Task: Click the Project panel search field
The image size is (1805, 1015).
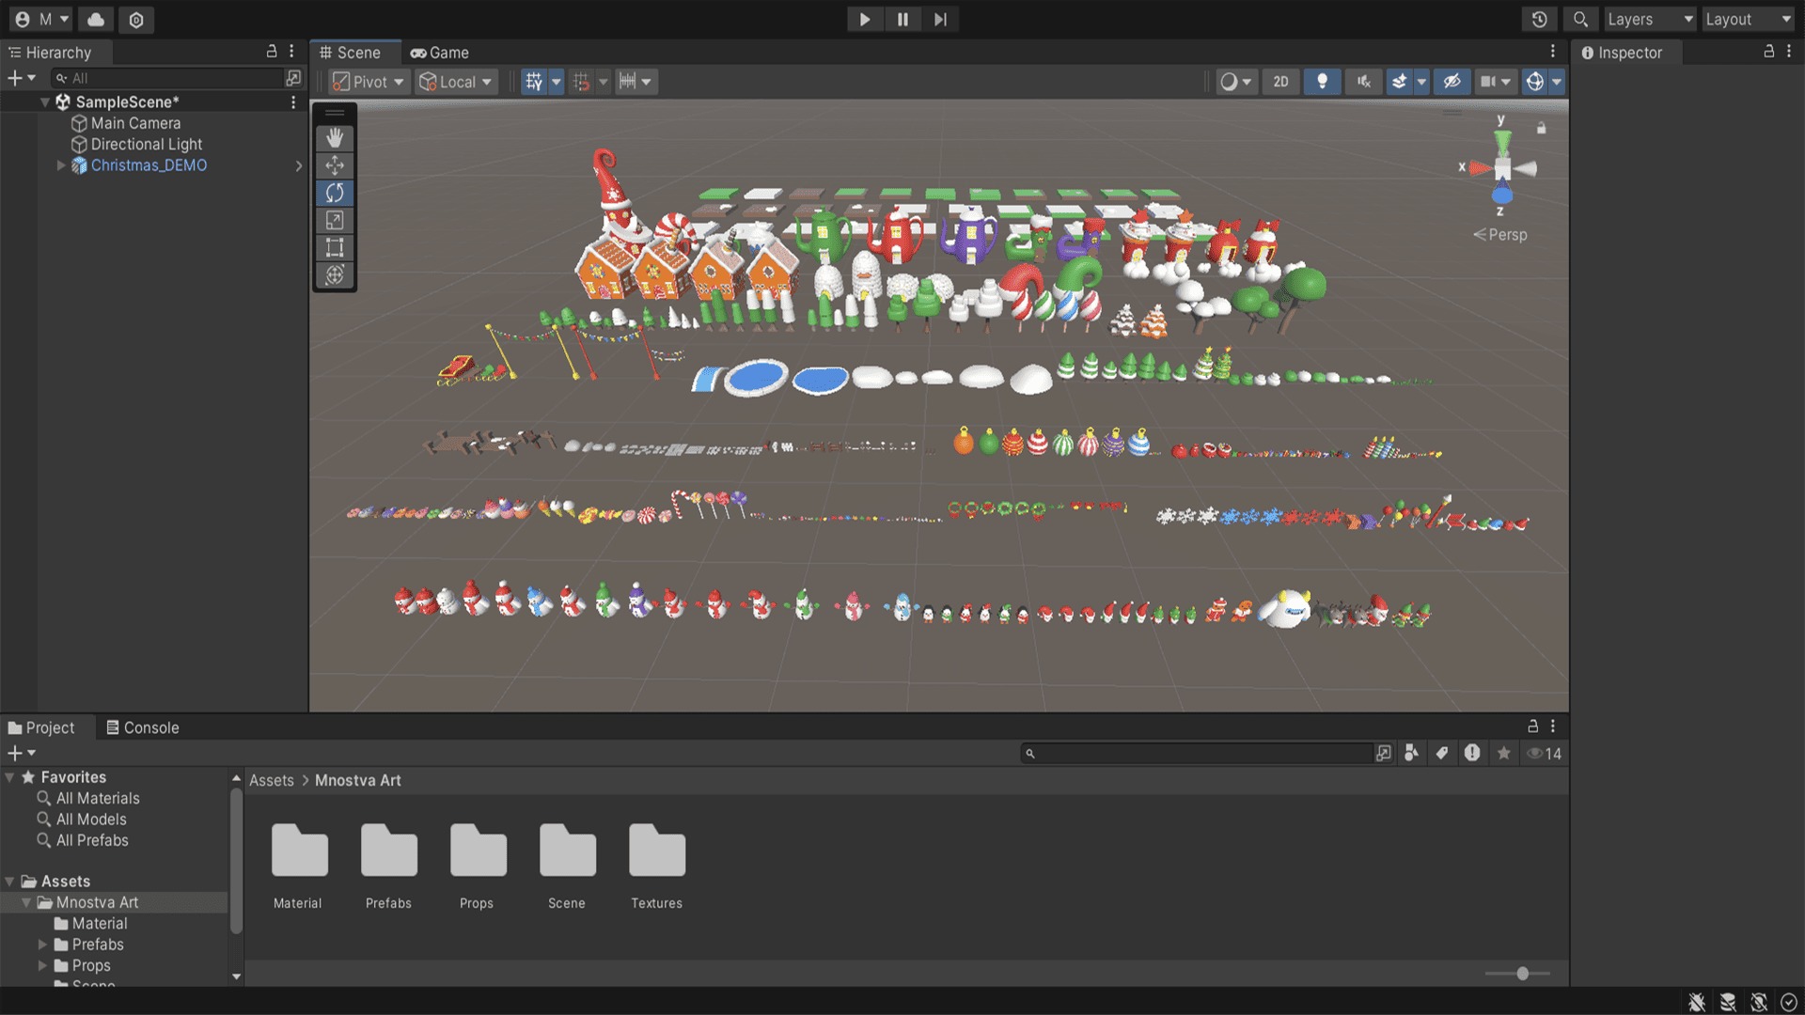Action: pos(1201,754)
